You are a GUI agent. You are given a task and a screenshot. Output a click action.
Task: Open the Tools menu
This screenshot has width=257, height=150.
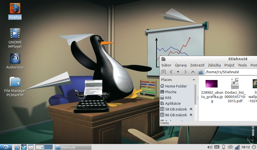(x=242, y=65)
